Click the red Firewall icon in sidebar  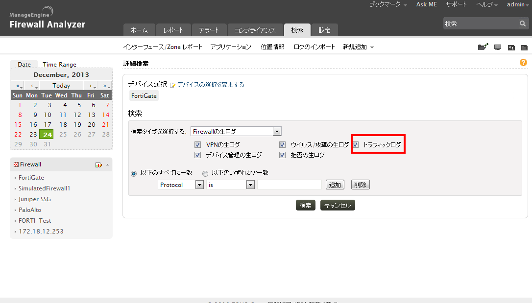pos(16,164)
